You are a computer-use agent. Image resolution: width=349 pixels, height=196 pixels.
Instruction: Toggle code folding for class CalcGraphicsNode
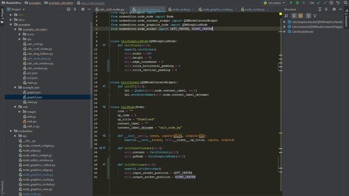pyautogui.click(x=110, y=41)
